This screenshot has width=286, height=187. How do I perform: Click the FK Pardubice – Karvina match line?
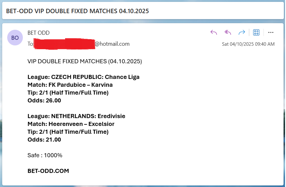pyautogui.click(x=70, y=85)
